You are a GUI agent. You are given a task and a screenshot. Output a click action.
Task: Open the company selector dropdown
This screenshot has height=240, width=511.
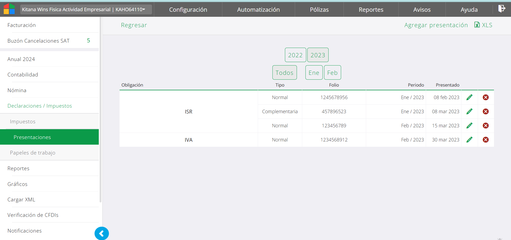pyautogui.click(x=86, y=10)
